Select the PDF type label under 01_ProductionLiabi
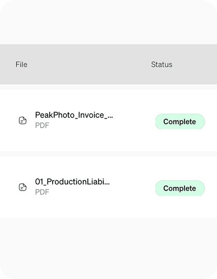Image resolution: width=217 pixels, height=279 pixels. (x=42, y=192)
